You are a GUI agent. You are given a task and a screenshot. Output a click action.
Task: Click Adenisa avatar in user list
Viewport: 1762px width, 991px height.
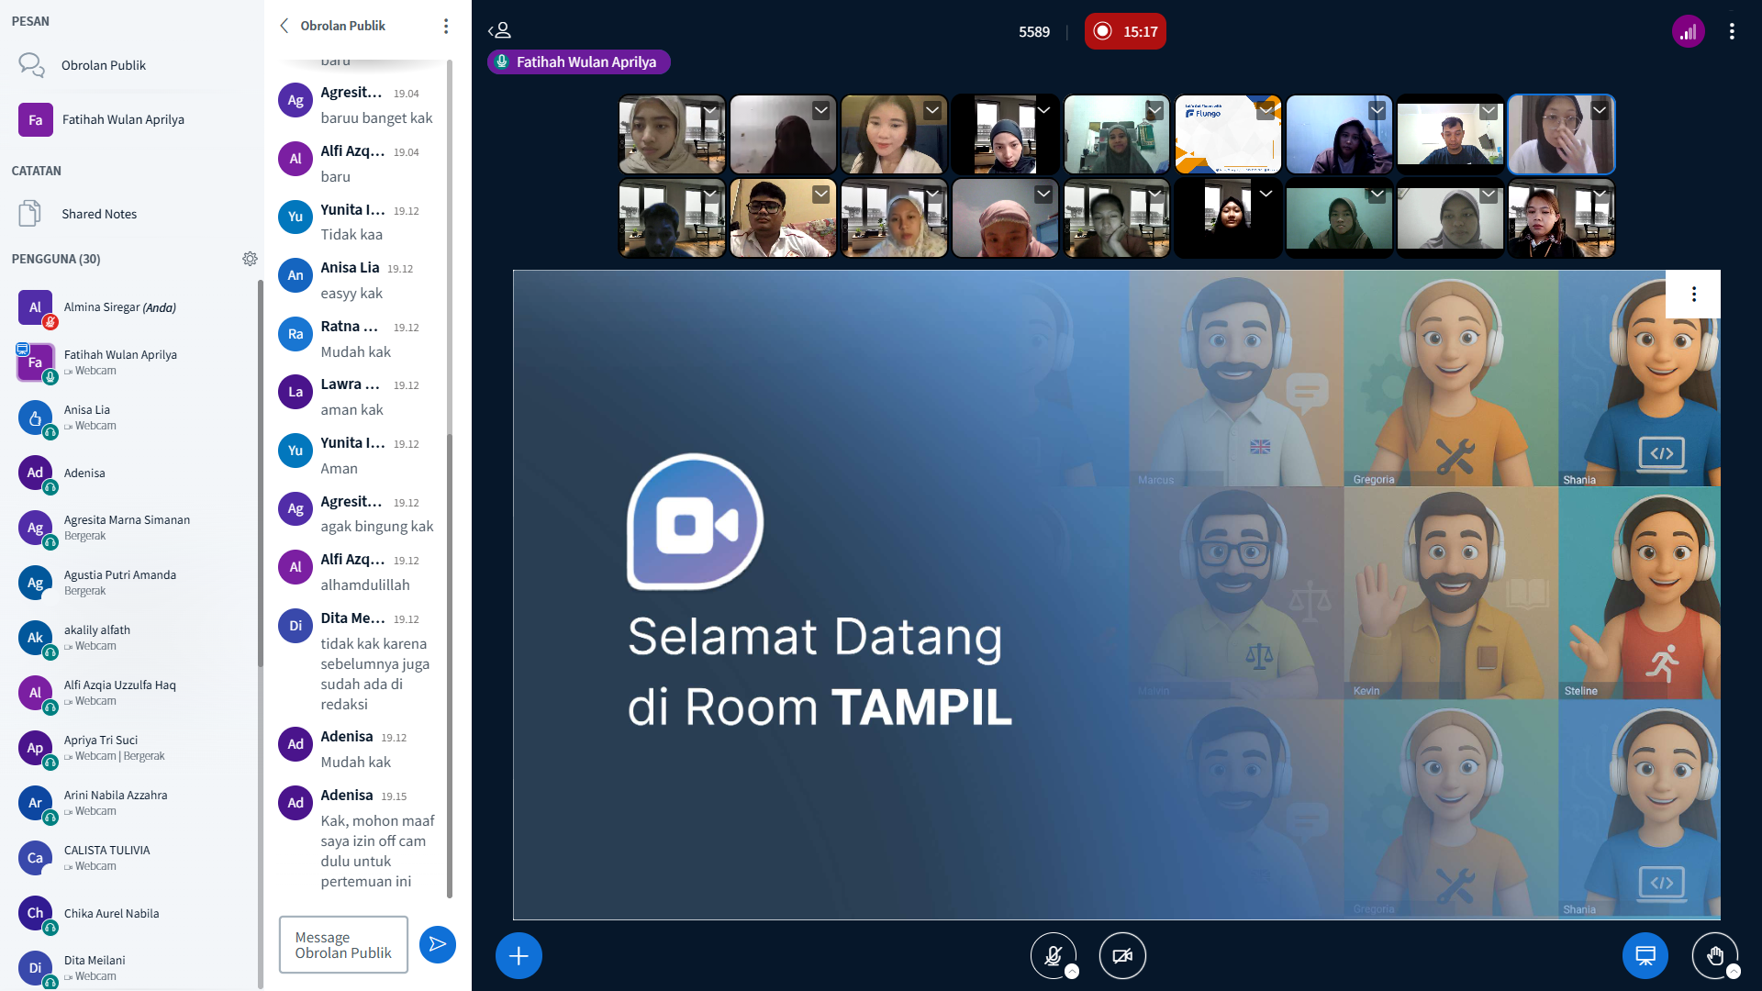(35, 473)
